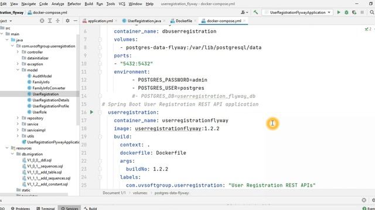Open the Terminal tool window
The image size is (375, 210).
coord(46,208)
